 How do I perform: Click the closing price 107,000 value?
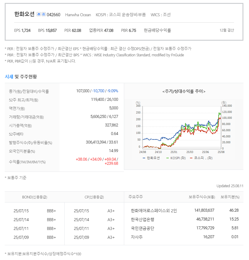83,91
